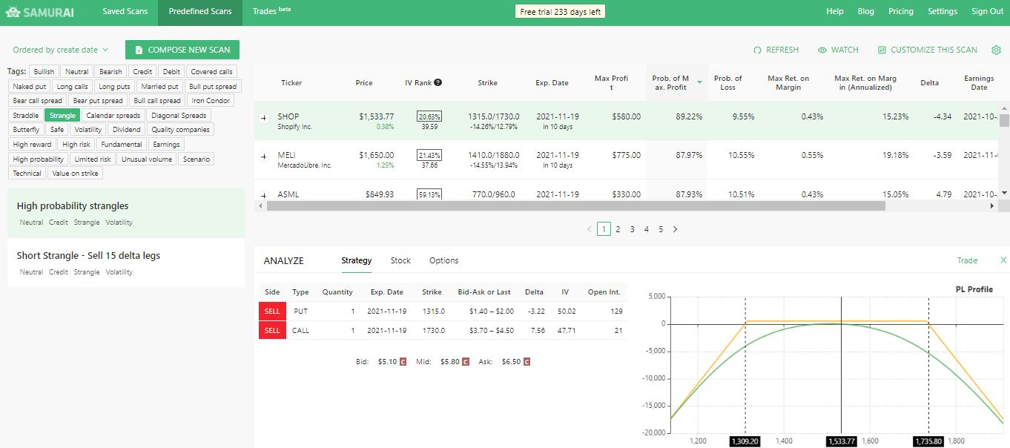Toggle the Credit tag filter
The width and height of the screenshot is (1010, 448).
[x=142, y=72]
